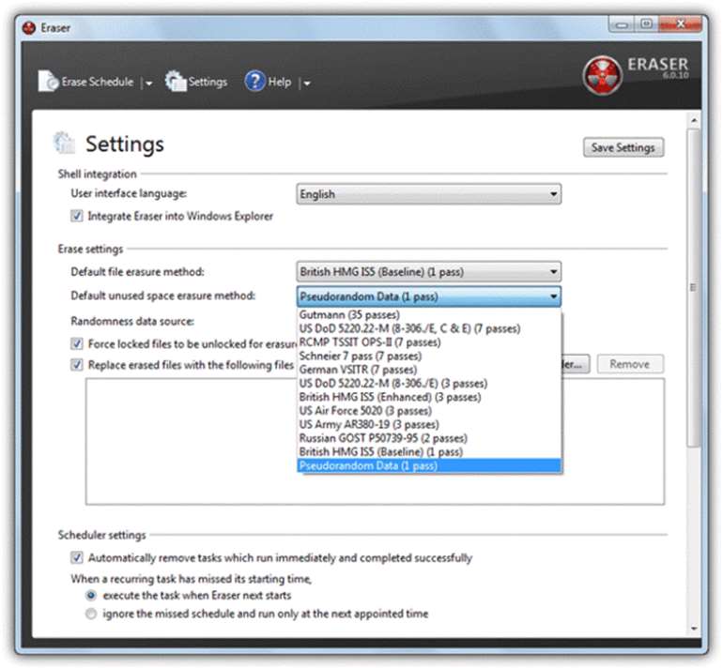Select Schneier 7 pass option
The height and width of the screenshot is (668, 723).
click(429, 357)
